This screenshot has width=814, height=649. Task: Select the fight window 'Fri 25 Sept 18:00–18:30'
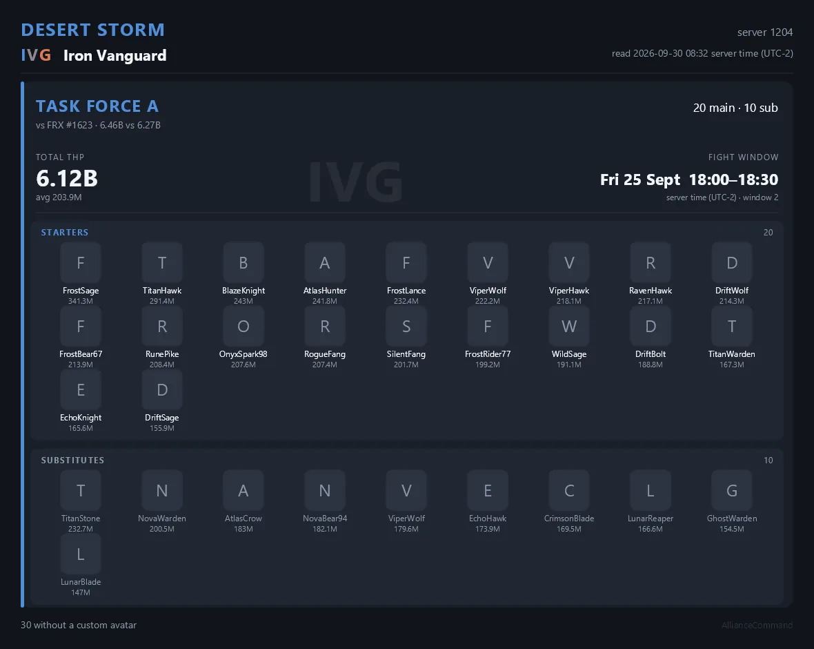click(x=689, y=180)
